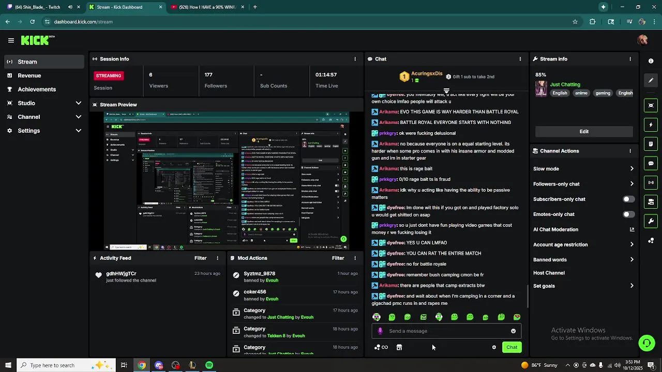Open the user profile avatar
Screen dimensions: 662x372
point(642,40)
